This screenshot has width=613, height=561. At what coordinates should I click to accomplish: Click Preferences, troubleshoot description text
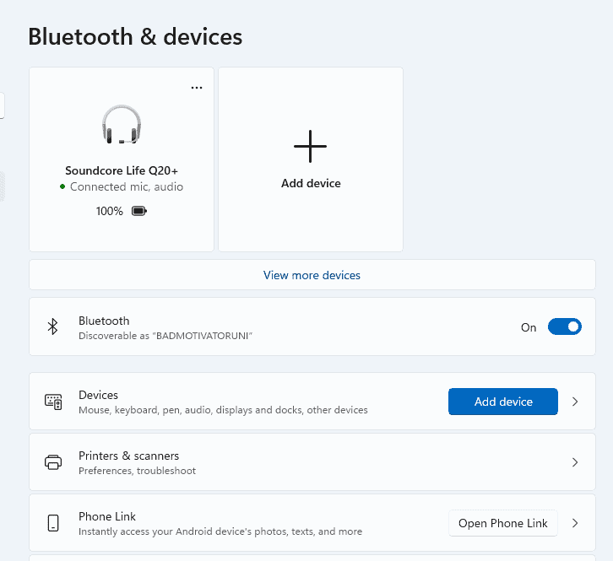click(137, 471)
